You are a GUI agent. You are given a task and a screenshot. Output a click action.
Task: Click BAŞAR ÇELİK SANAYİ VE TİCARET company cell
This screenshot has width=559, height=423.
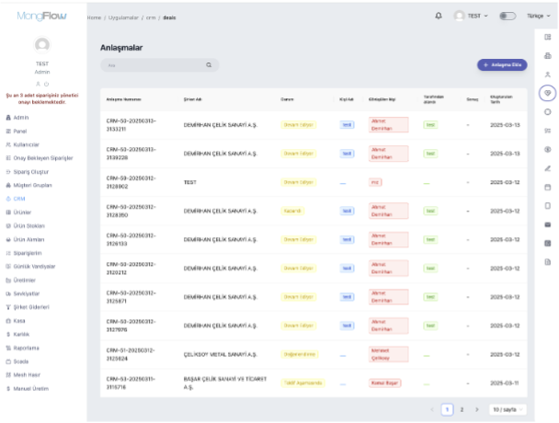click(x=225, y=383)
